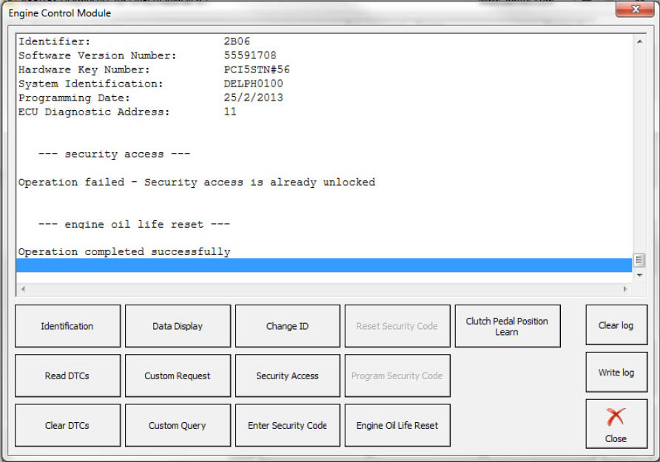
Task: Run the Engine Oil Life Reset
Action: pos(397,425)
